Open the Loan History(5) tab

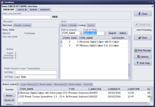pyautogui.click(x=29, y=84)
